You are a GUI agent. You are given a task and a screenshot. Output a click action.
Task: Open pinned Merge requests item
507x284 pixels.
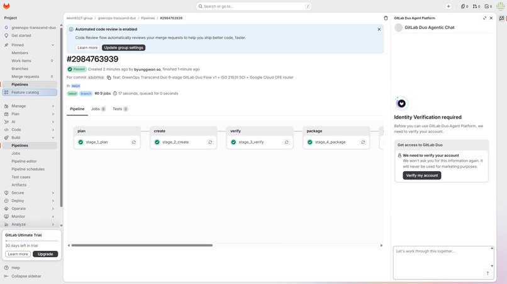coord(30,76)
